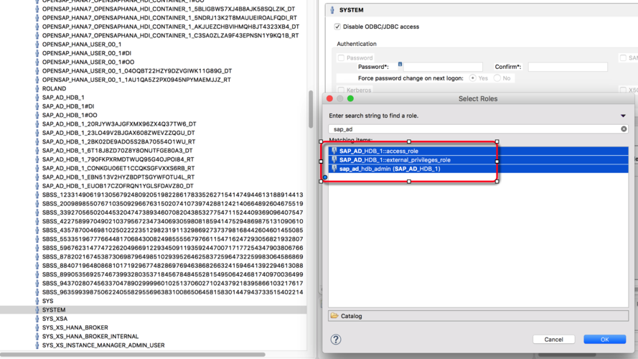Toggle the SAML checkbox at right edge
The height and width of the screenshot is (359, 638).
coord(623,57)
